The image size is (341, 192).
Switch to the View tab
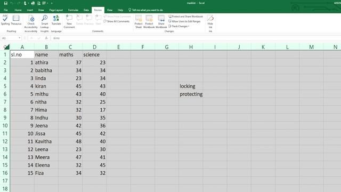point(110,10)
